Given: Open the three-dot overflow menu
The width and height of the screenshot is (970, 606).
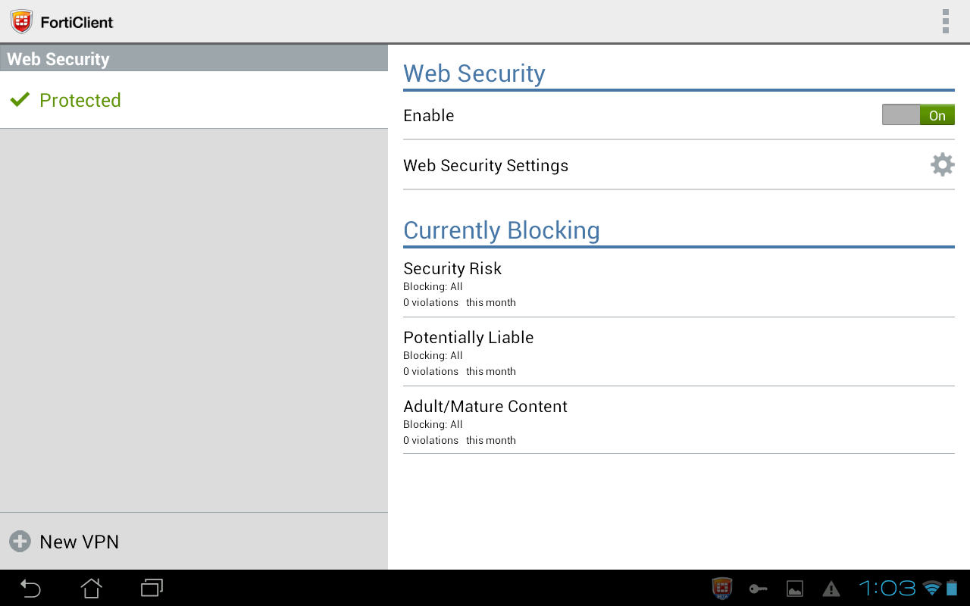Looking at the screenshot, I should [x=945, y=21].
